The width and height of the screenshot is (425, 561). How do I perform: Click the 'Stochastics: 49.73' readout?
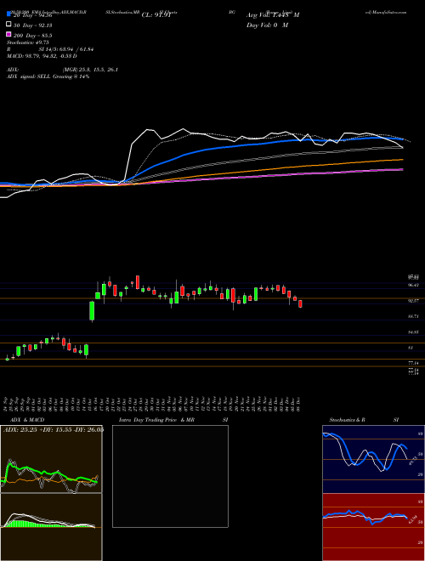(27, 42)
